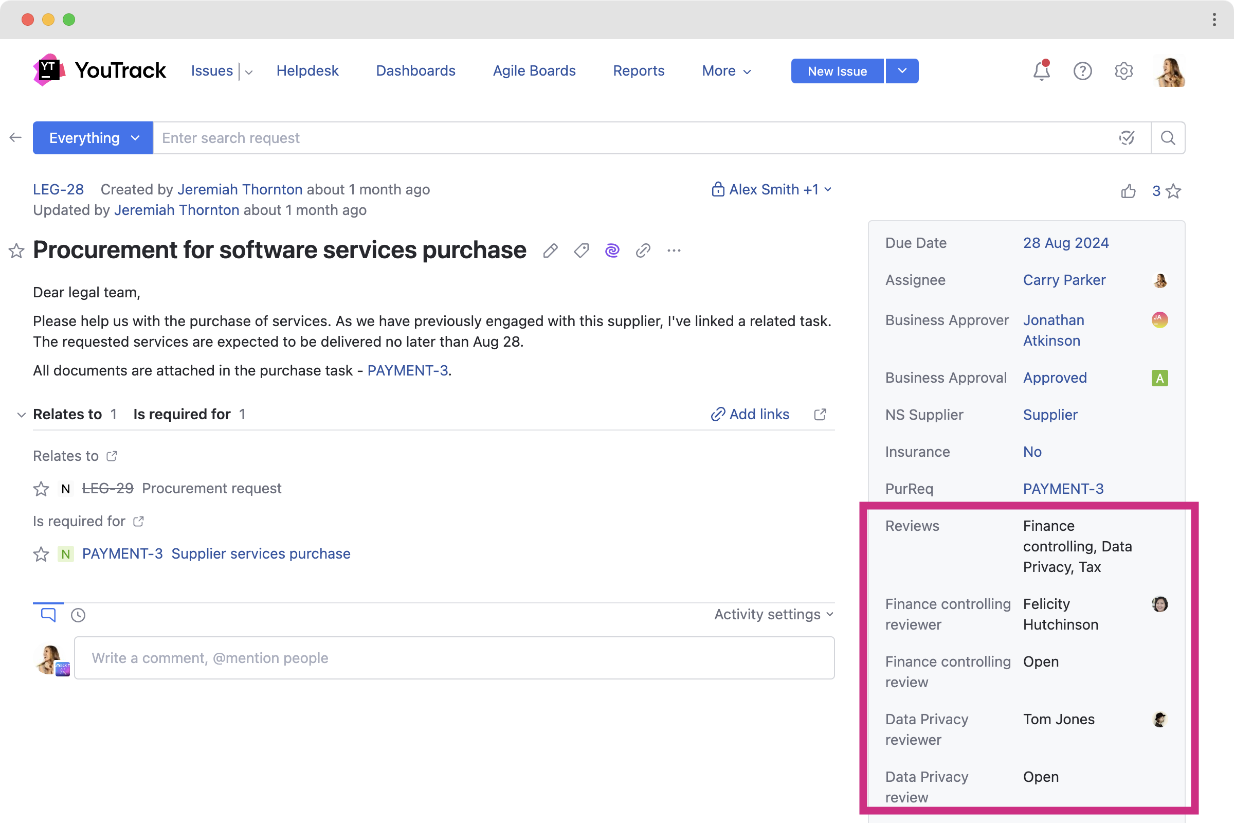Edit the issue title with pencil icon
This screenshot has width=1234, height=823.
pyautogui.click(x=550, y=251)
